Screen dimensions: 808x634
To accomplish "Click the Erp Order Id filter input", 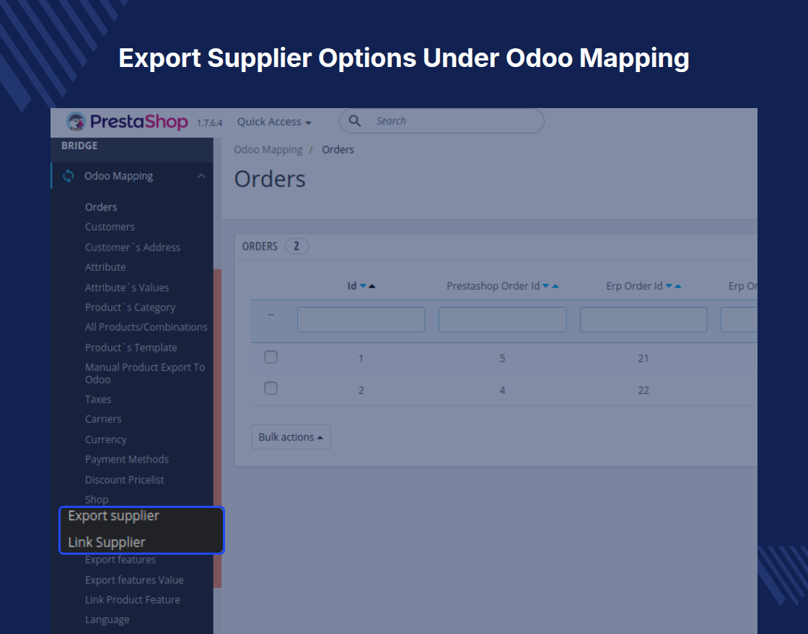I will coord(644,320).
